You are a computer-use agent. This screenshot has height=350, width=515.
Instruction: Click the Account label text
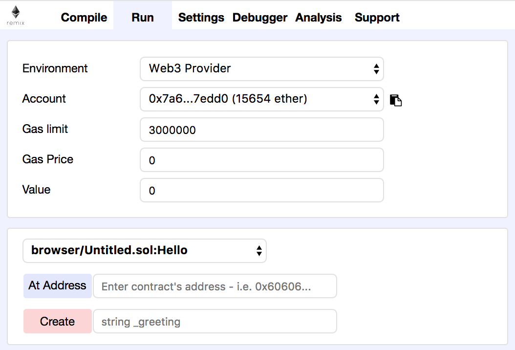click(44, 99)
